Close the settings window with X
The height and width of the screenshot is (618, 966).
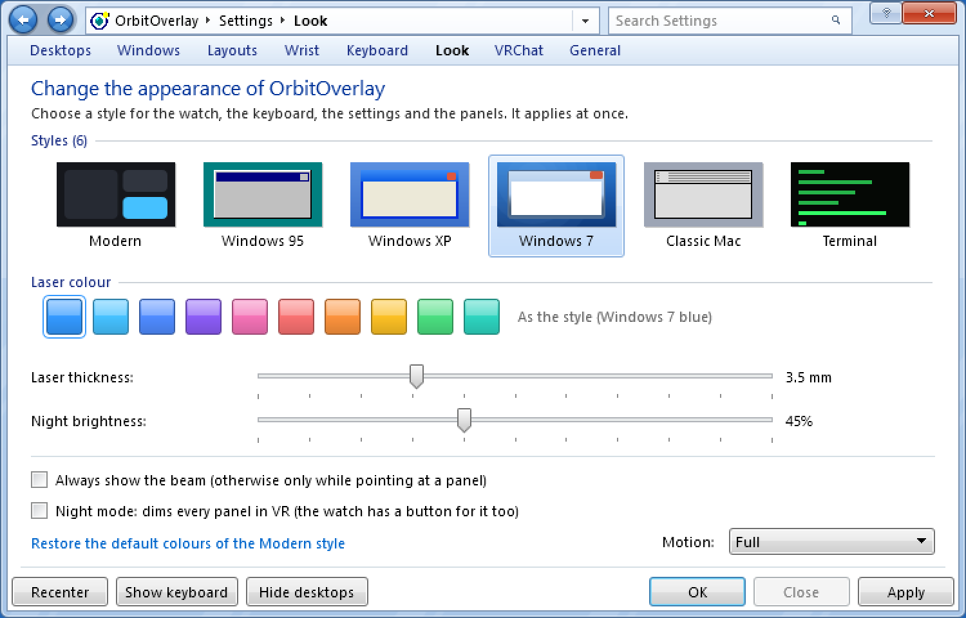pyautogui.click(x=928, y=13)
